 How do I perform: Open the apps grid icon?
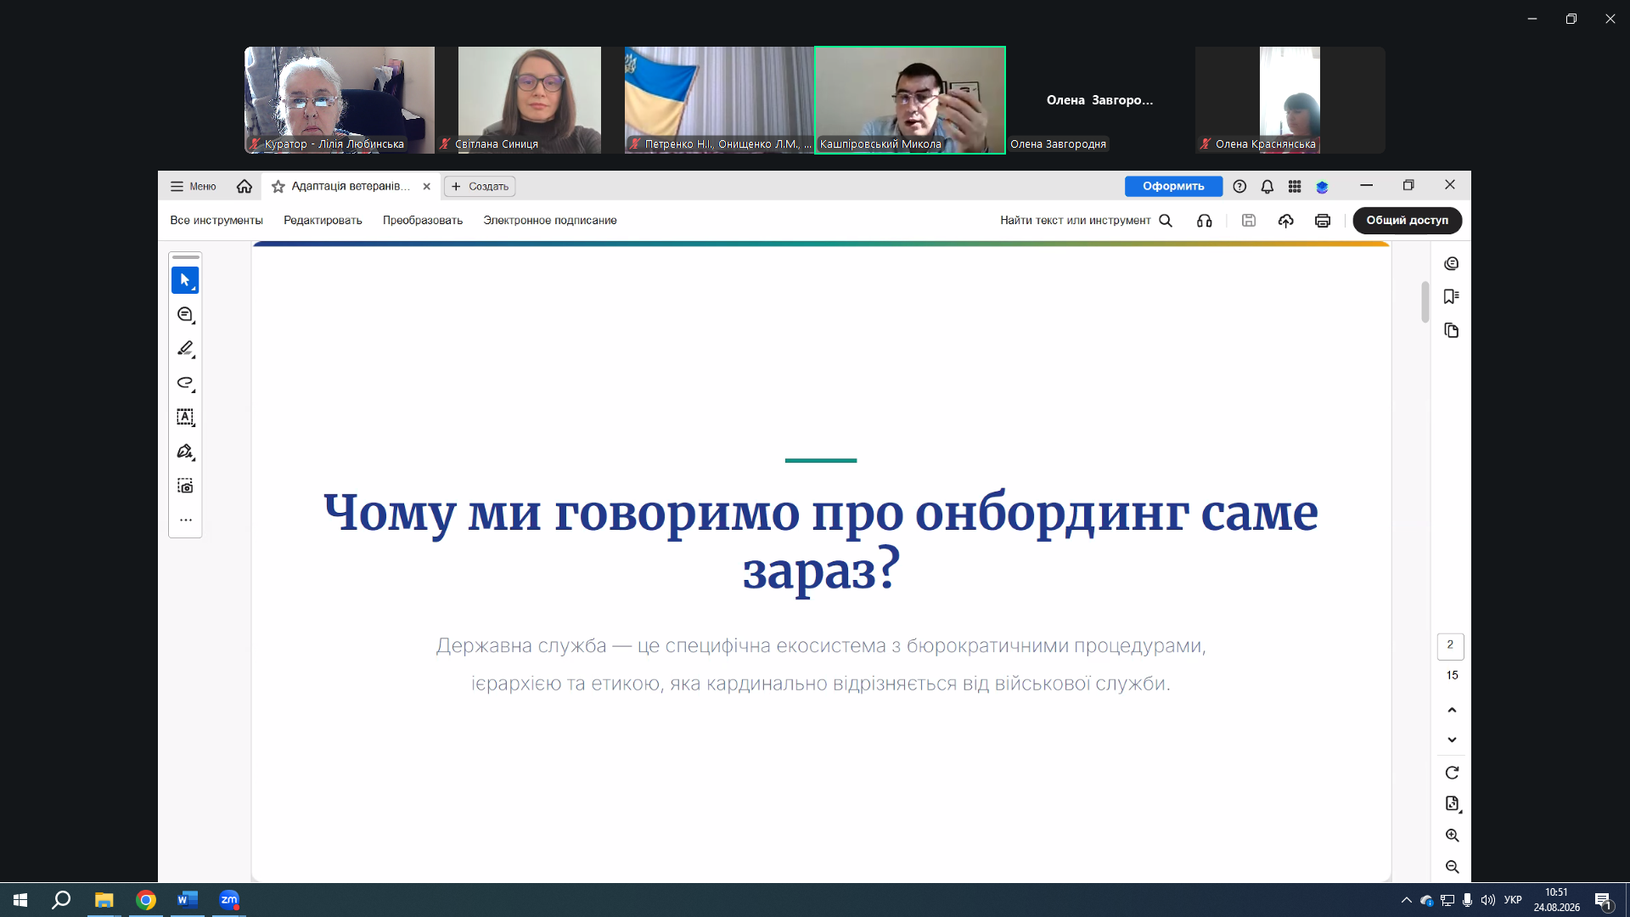click(x=1294, y=186)
